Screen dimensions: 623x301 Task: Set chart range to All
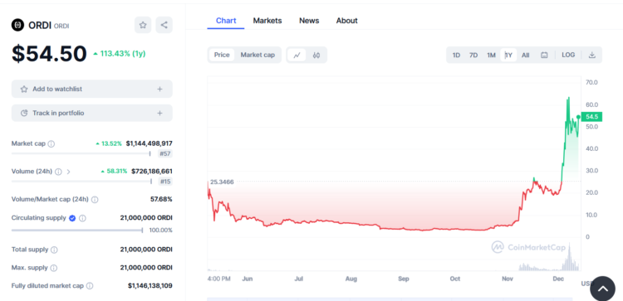click(x=525, y=55)
